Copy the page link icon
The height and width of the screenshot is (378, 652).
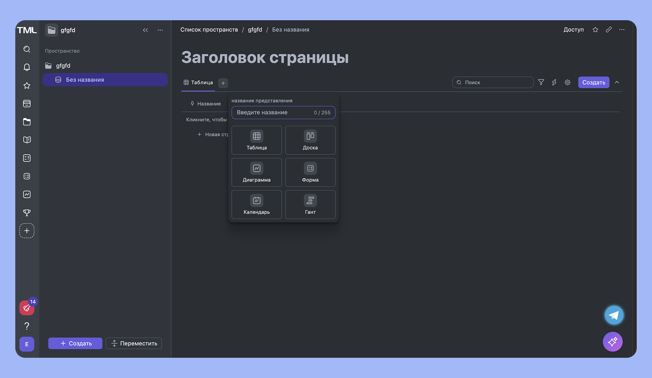(609, 30)
